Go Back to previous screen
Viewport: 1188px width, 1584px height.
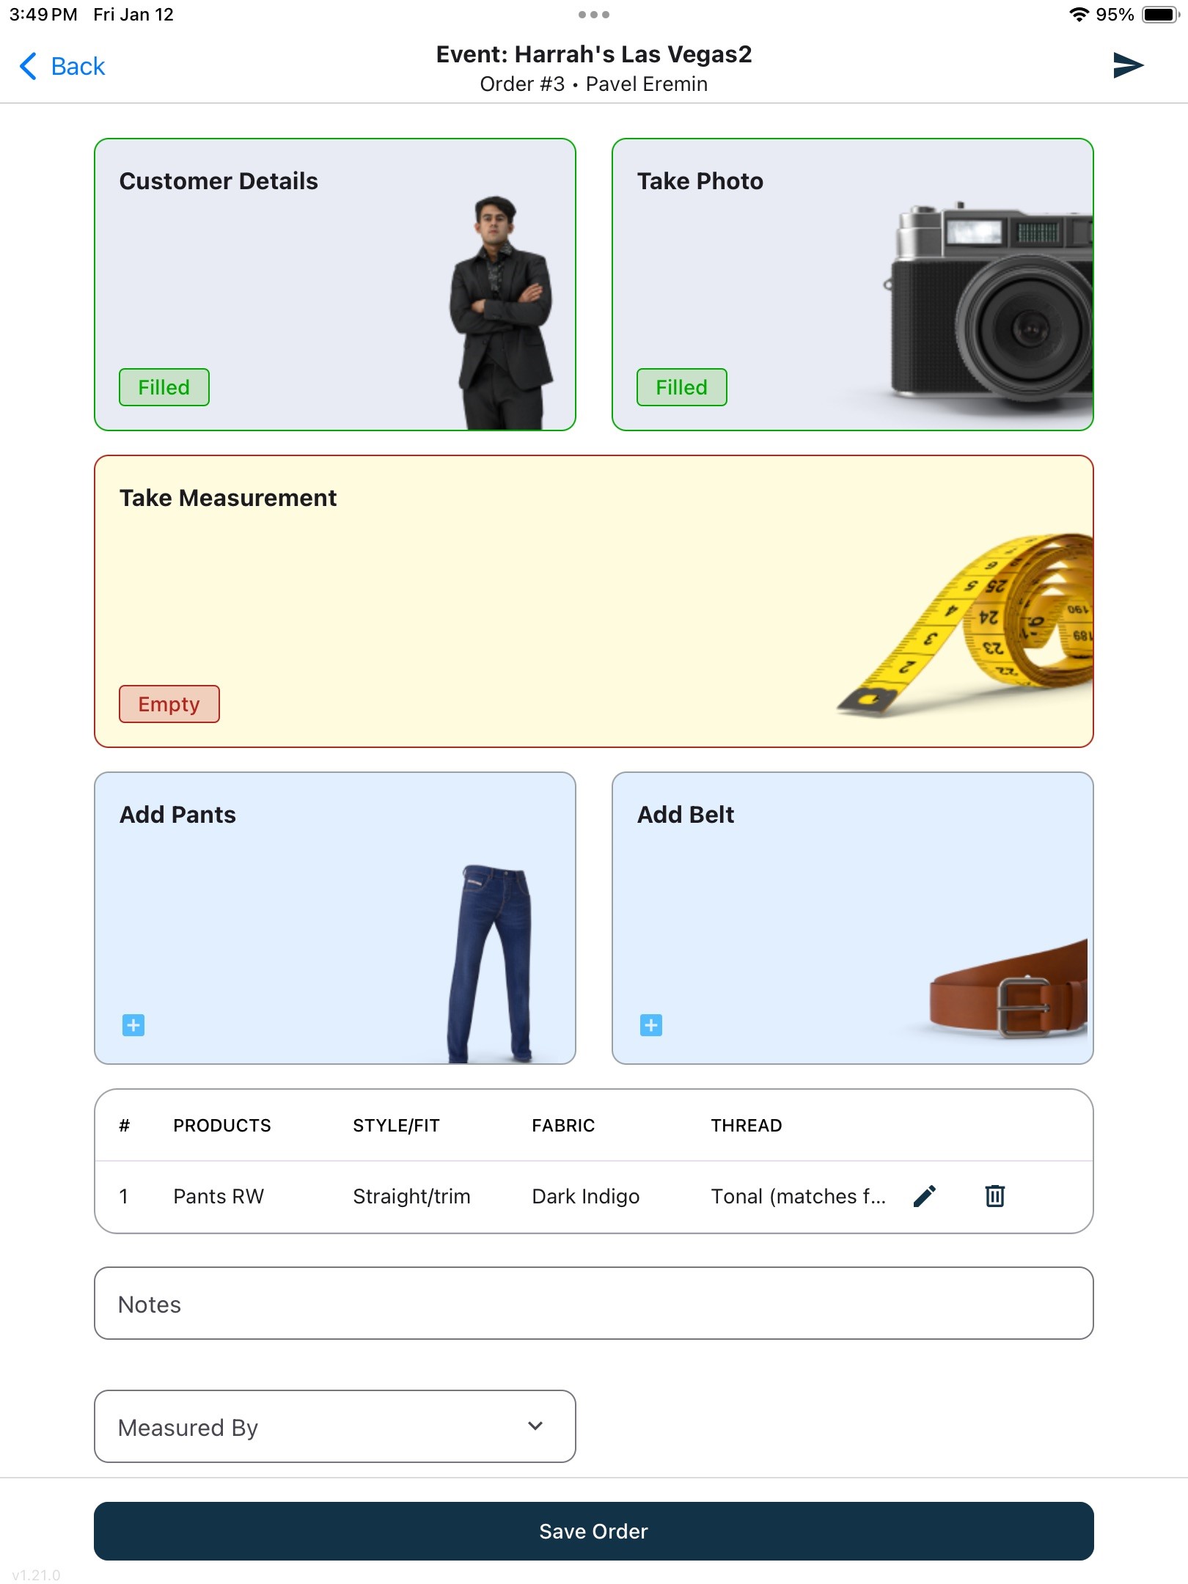coord(62,66)
